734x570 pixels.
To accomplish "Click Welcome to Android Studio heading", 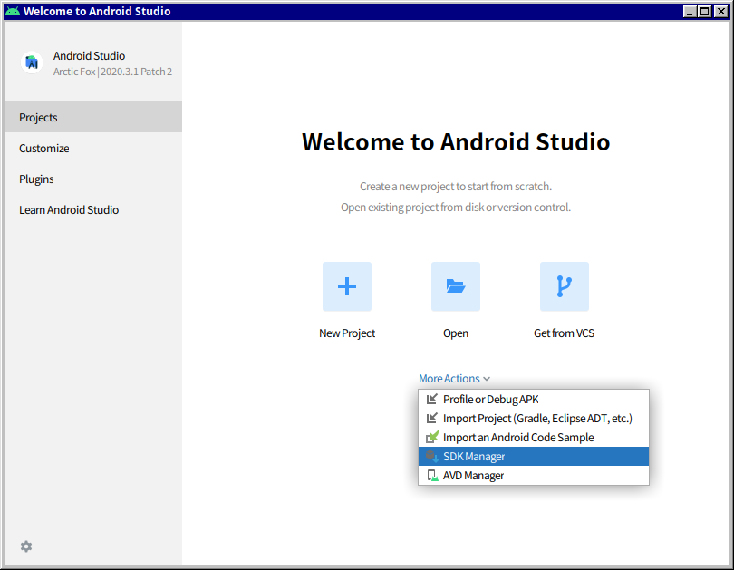I will (456, 141).
